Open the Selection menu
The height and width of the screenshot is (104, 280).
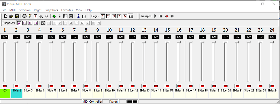[x=25, y=10]
